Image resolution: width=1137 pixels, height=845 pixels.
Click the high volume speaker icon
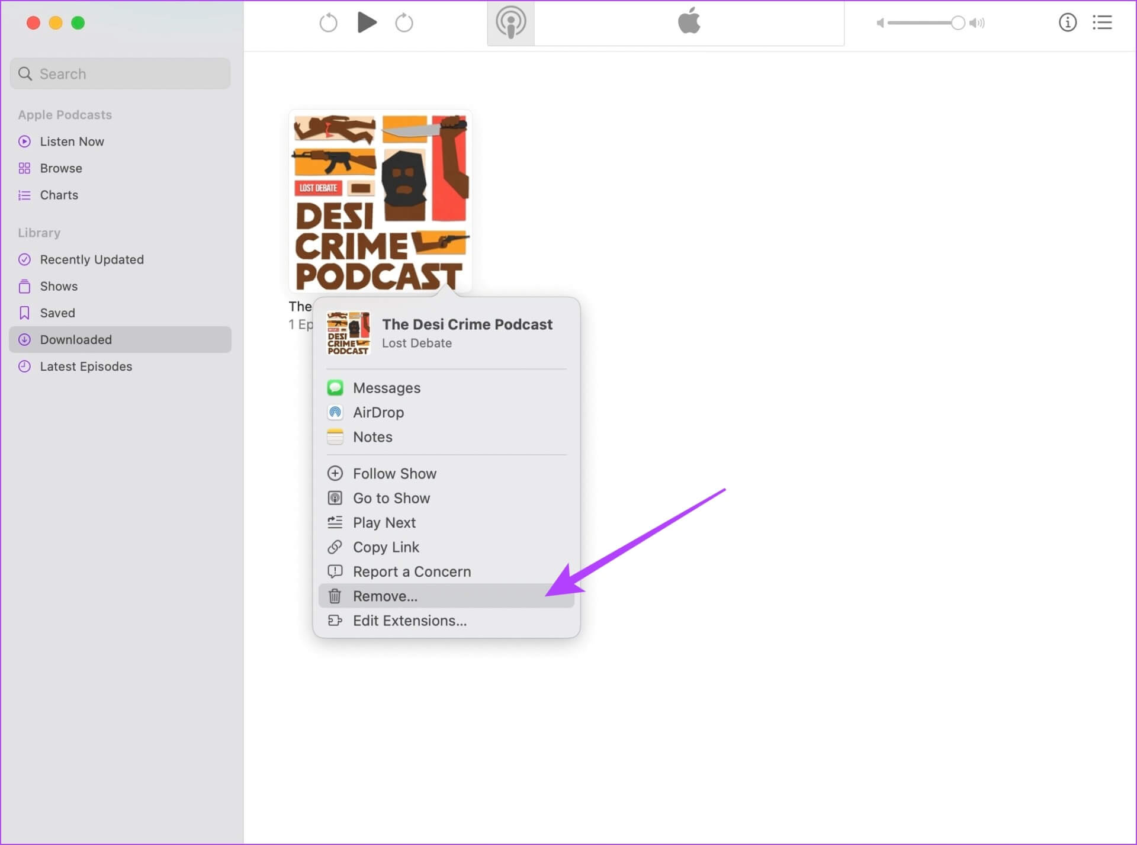(x=977, y=23)
